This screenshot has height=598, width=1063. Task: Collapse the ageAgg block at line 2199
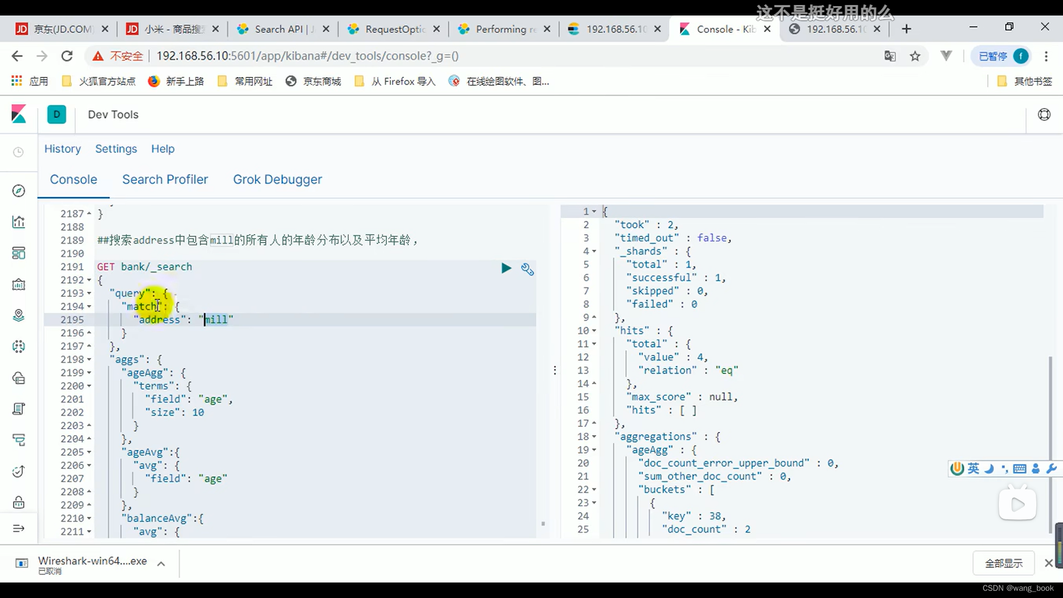(89, 373)
